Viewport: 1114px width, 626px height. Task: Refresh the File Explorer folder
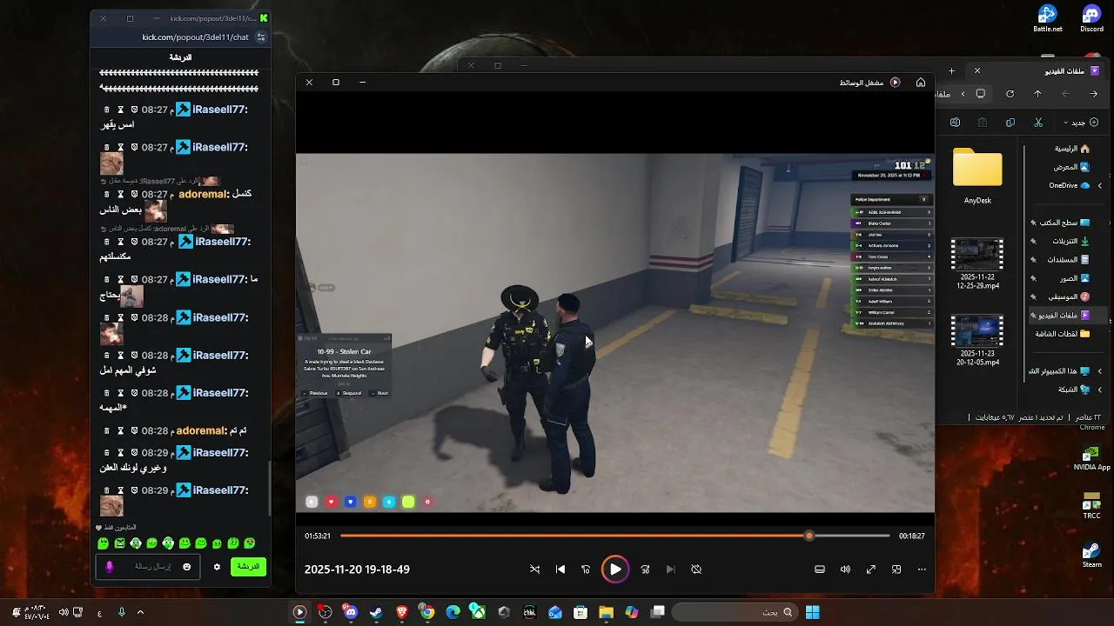click(x=1010, y=94)
